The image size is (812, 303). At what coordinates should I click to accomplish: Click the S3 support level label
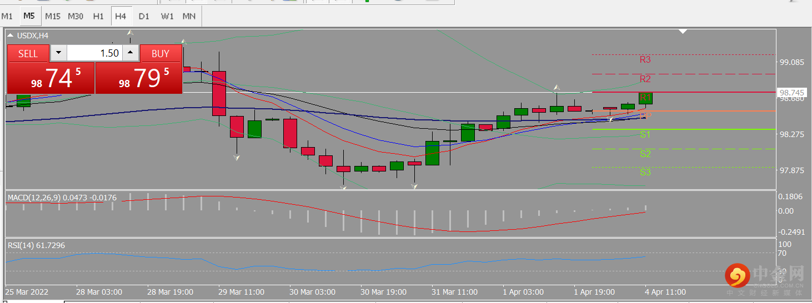click(x=645, y=173)
